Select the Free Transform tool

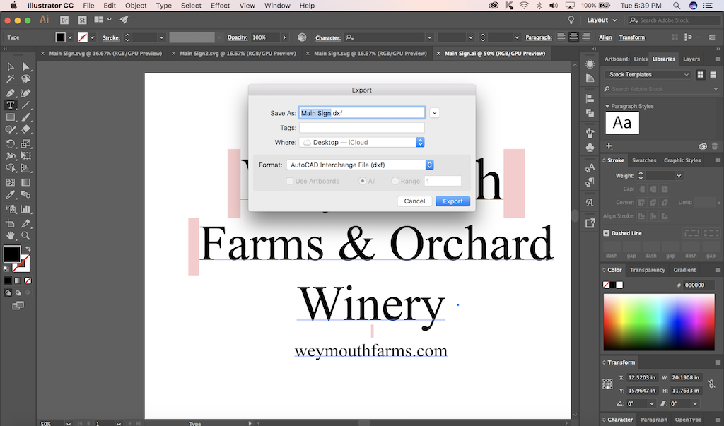tap(26, 155)
